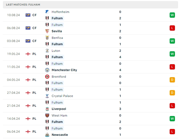The image size is (181, 139).
Task: Click the England flag on the 19.05.24 row
Action: click(x=28, y=54)
